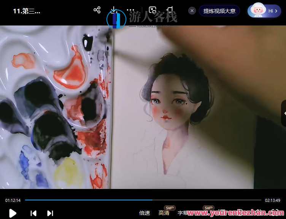Click the mini-window icon in top bar
Screen dimensions: 286x219
(x=170, y=10)
